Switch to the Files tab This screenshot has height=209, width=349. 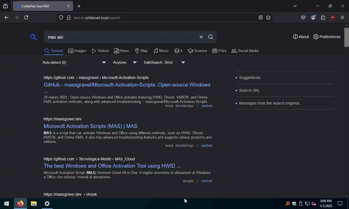219,51
